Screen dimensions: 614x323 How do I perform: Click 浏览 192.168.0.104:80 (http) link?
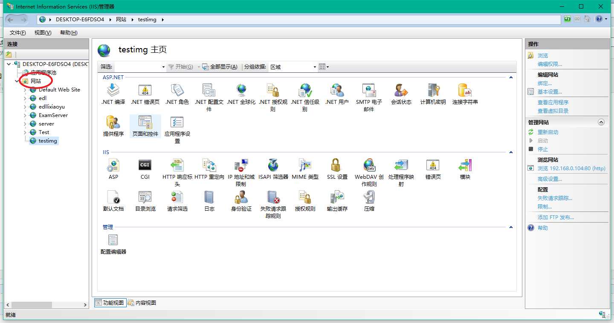click(571, 169)
